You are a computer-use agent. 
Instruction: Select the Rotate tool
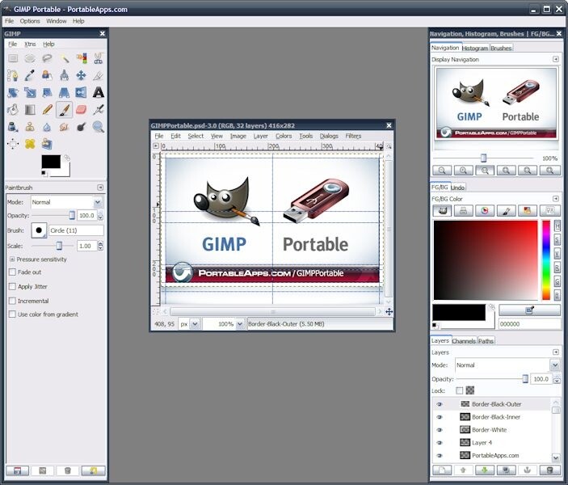(13, 92)
